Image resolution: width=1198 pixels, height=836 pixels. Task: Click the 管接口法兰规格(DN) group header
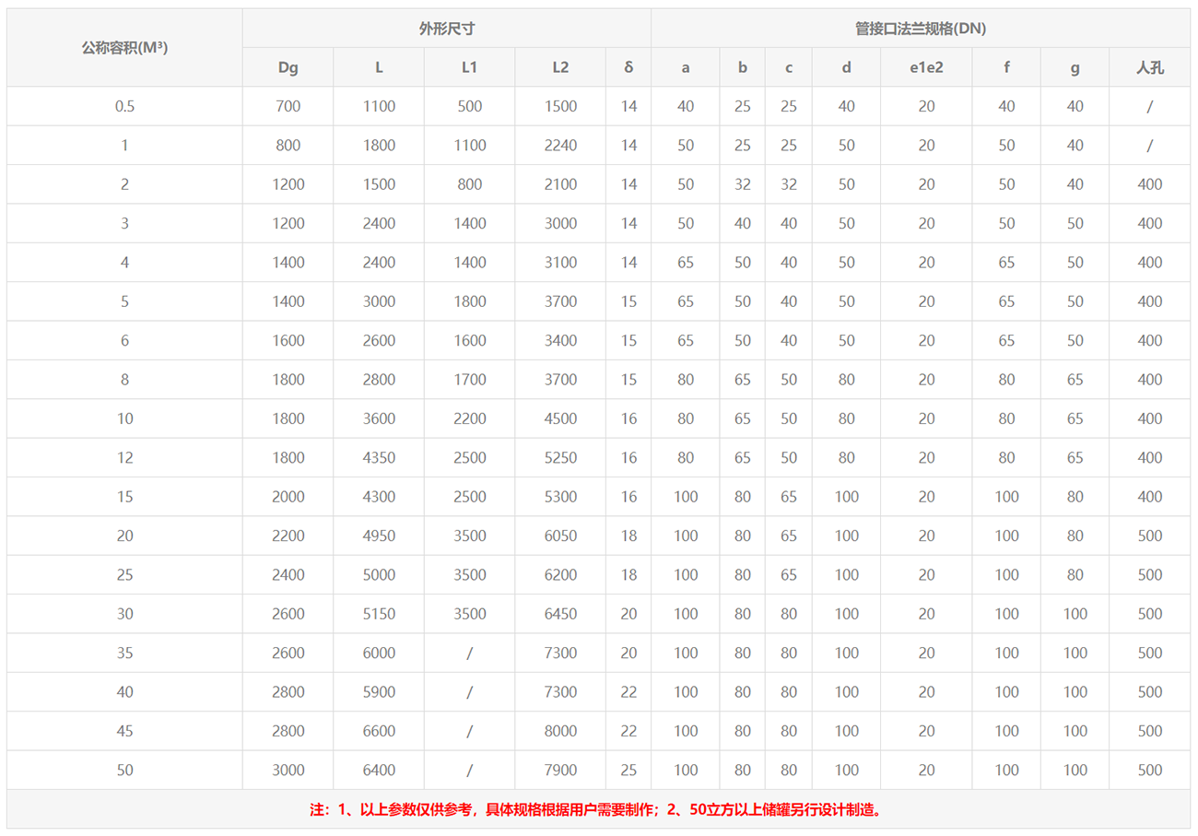pos(920,29)
